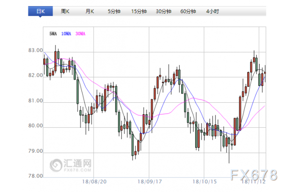Open the 5分钟 chart tab
Screen dimensions: 292x192
tap(114, 12)
